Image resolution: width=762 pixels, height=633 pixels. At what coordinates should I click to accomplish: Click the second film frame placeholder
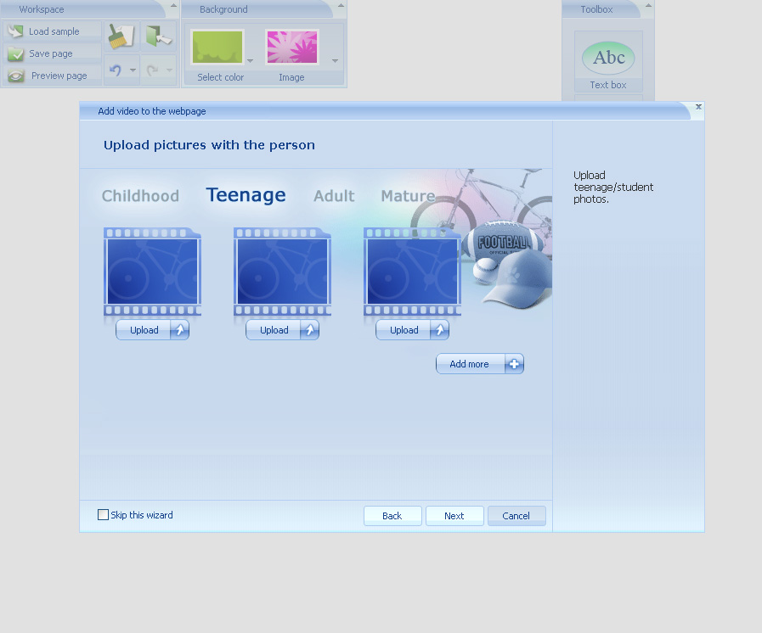(x=282, y=272)
